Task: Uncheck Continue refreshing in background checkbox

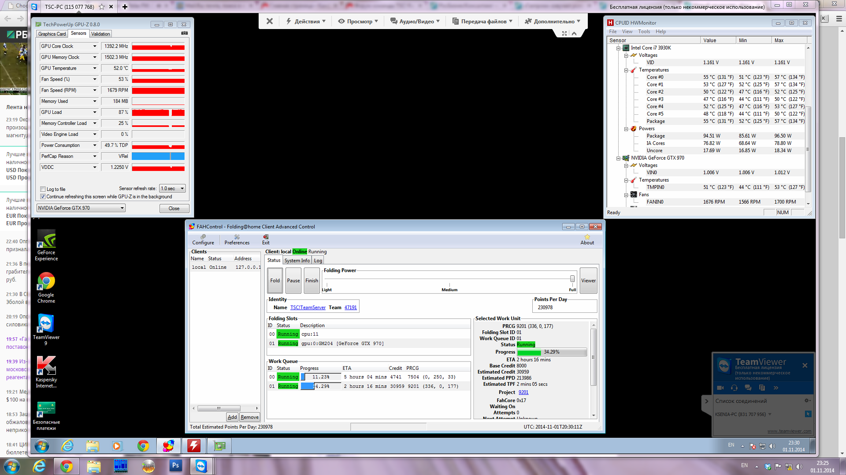Action: pyautogui.click(x=43, y=197)
